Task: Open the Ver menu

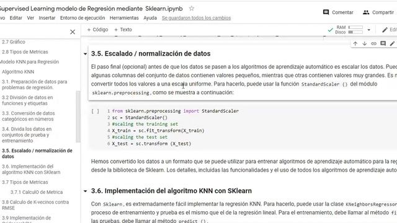Action: click(x=30, y=18)
